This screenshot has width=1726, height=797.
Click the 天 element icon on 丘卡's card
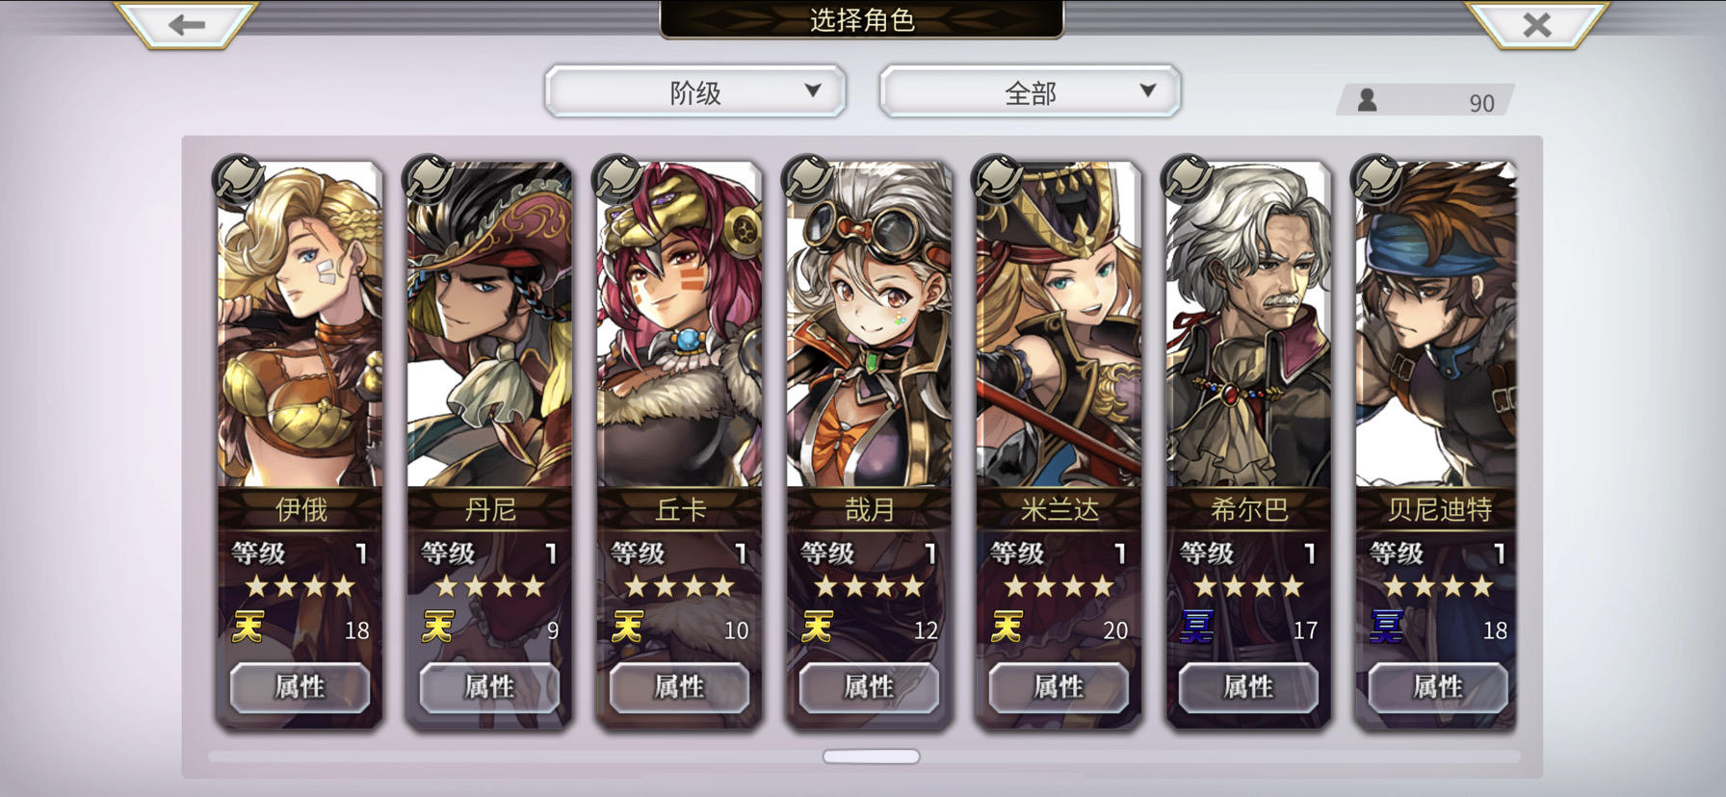(627, 628)
